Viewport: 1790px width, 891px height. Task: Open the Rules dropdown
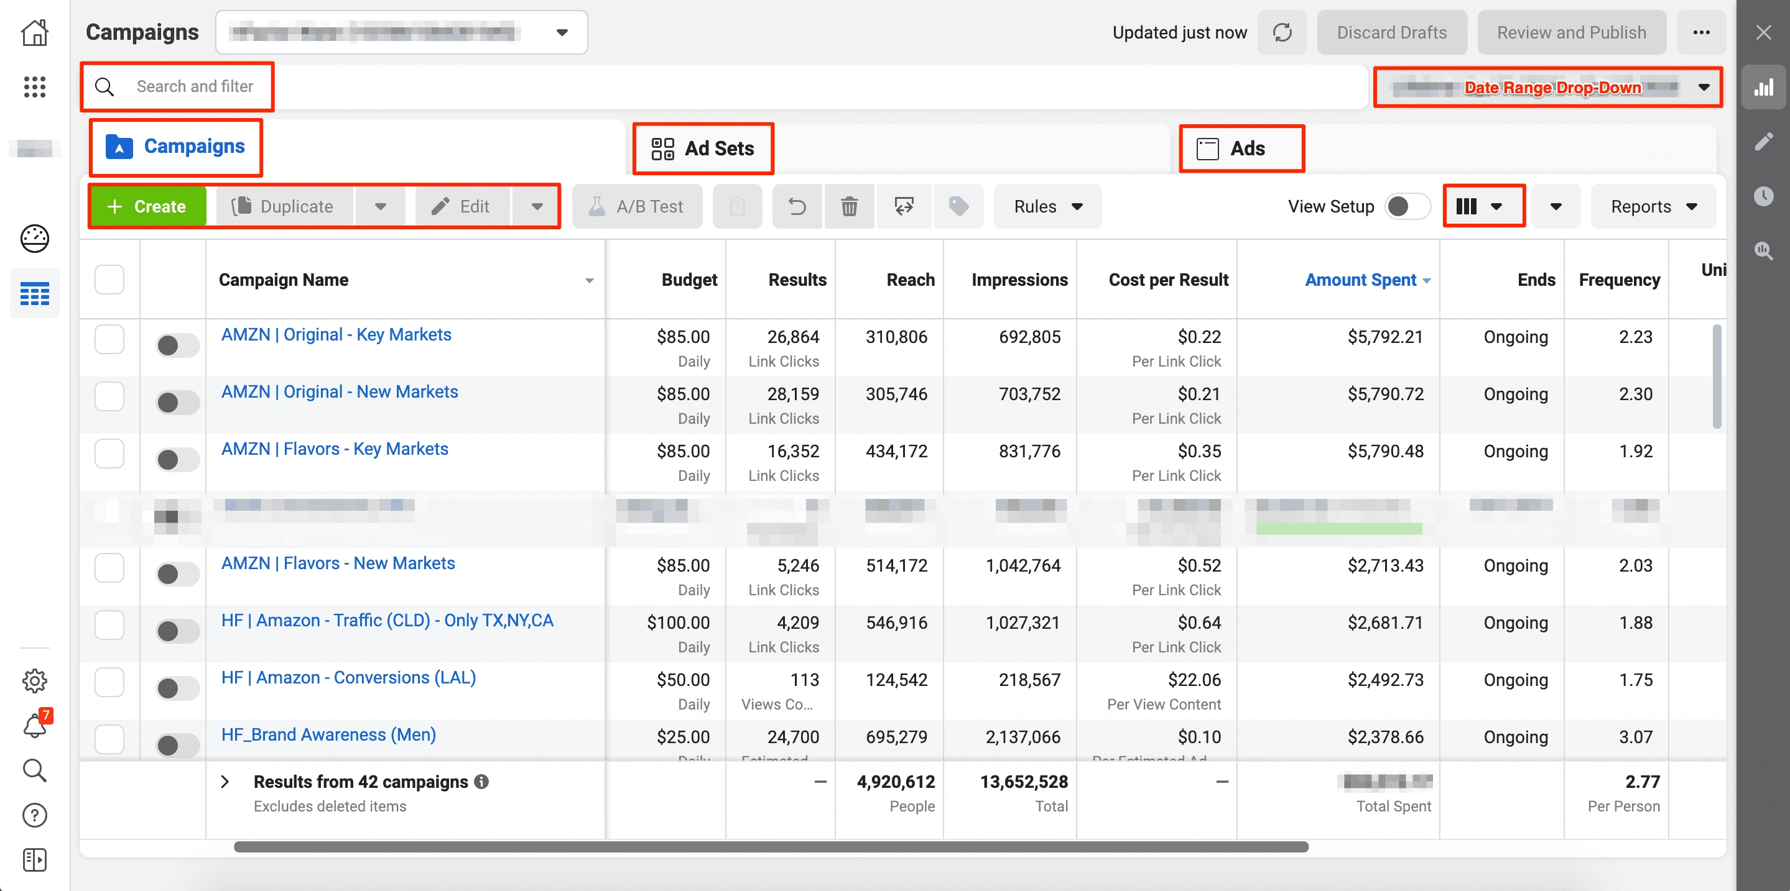click(x=1047, y=206)
